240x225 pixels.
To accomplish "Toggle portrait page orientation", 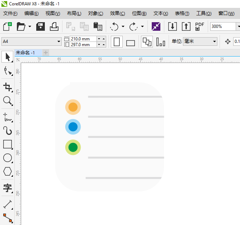I will click(x=117, y=42).
